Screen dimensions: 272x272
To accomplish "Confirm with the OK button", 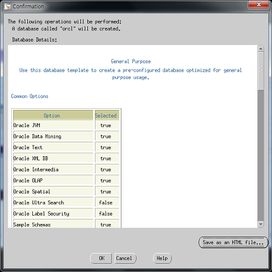I will point(101,258).
